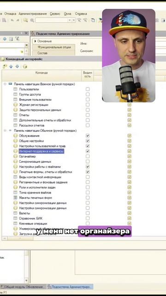Click the redo arrow in main toolbar
This screenshot has height=296, width=166.
pyautogui.click(x=18, y=20)
